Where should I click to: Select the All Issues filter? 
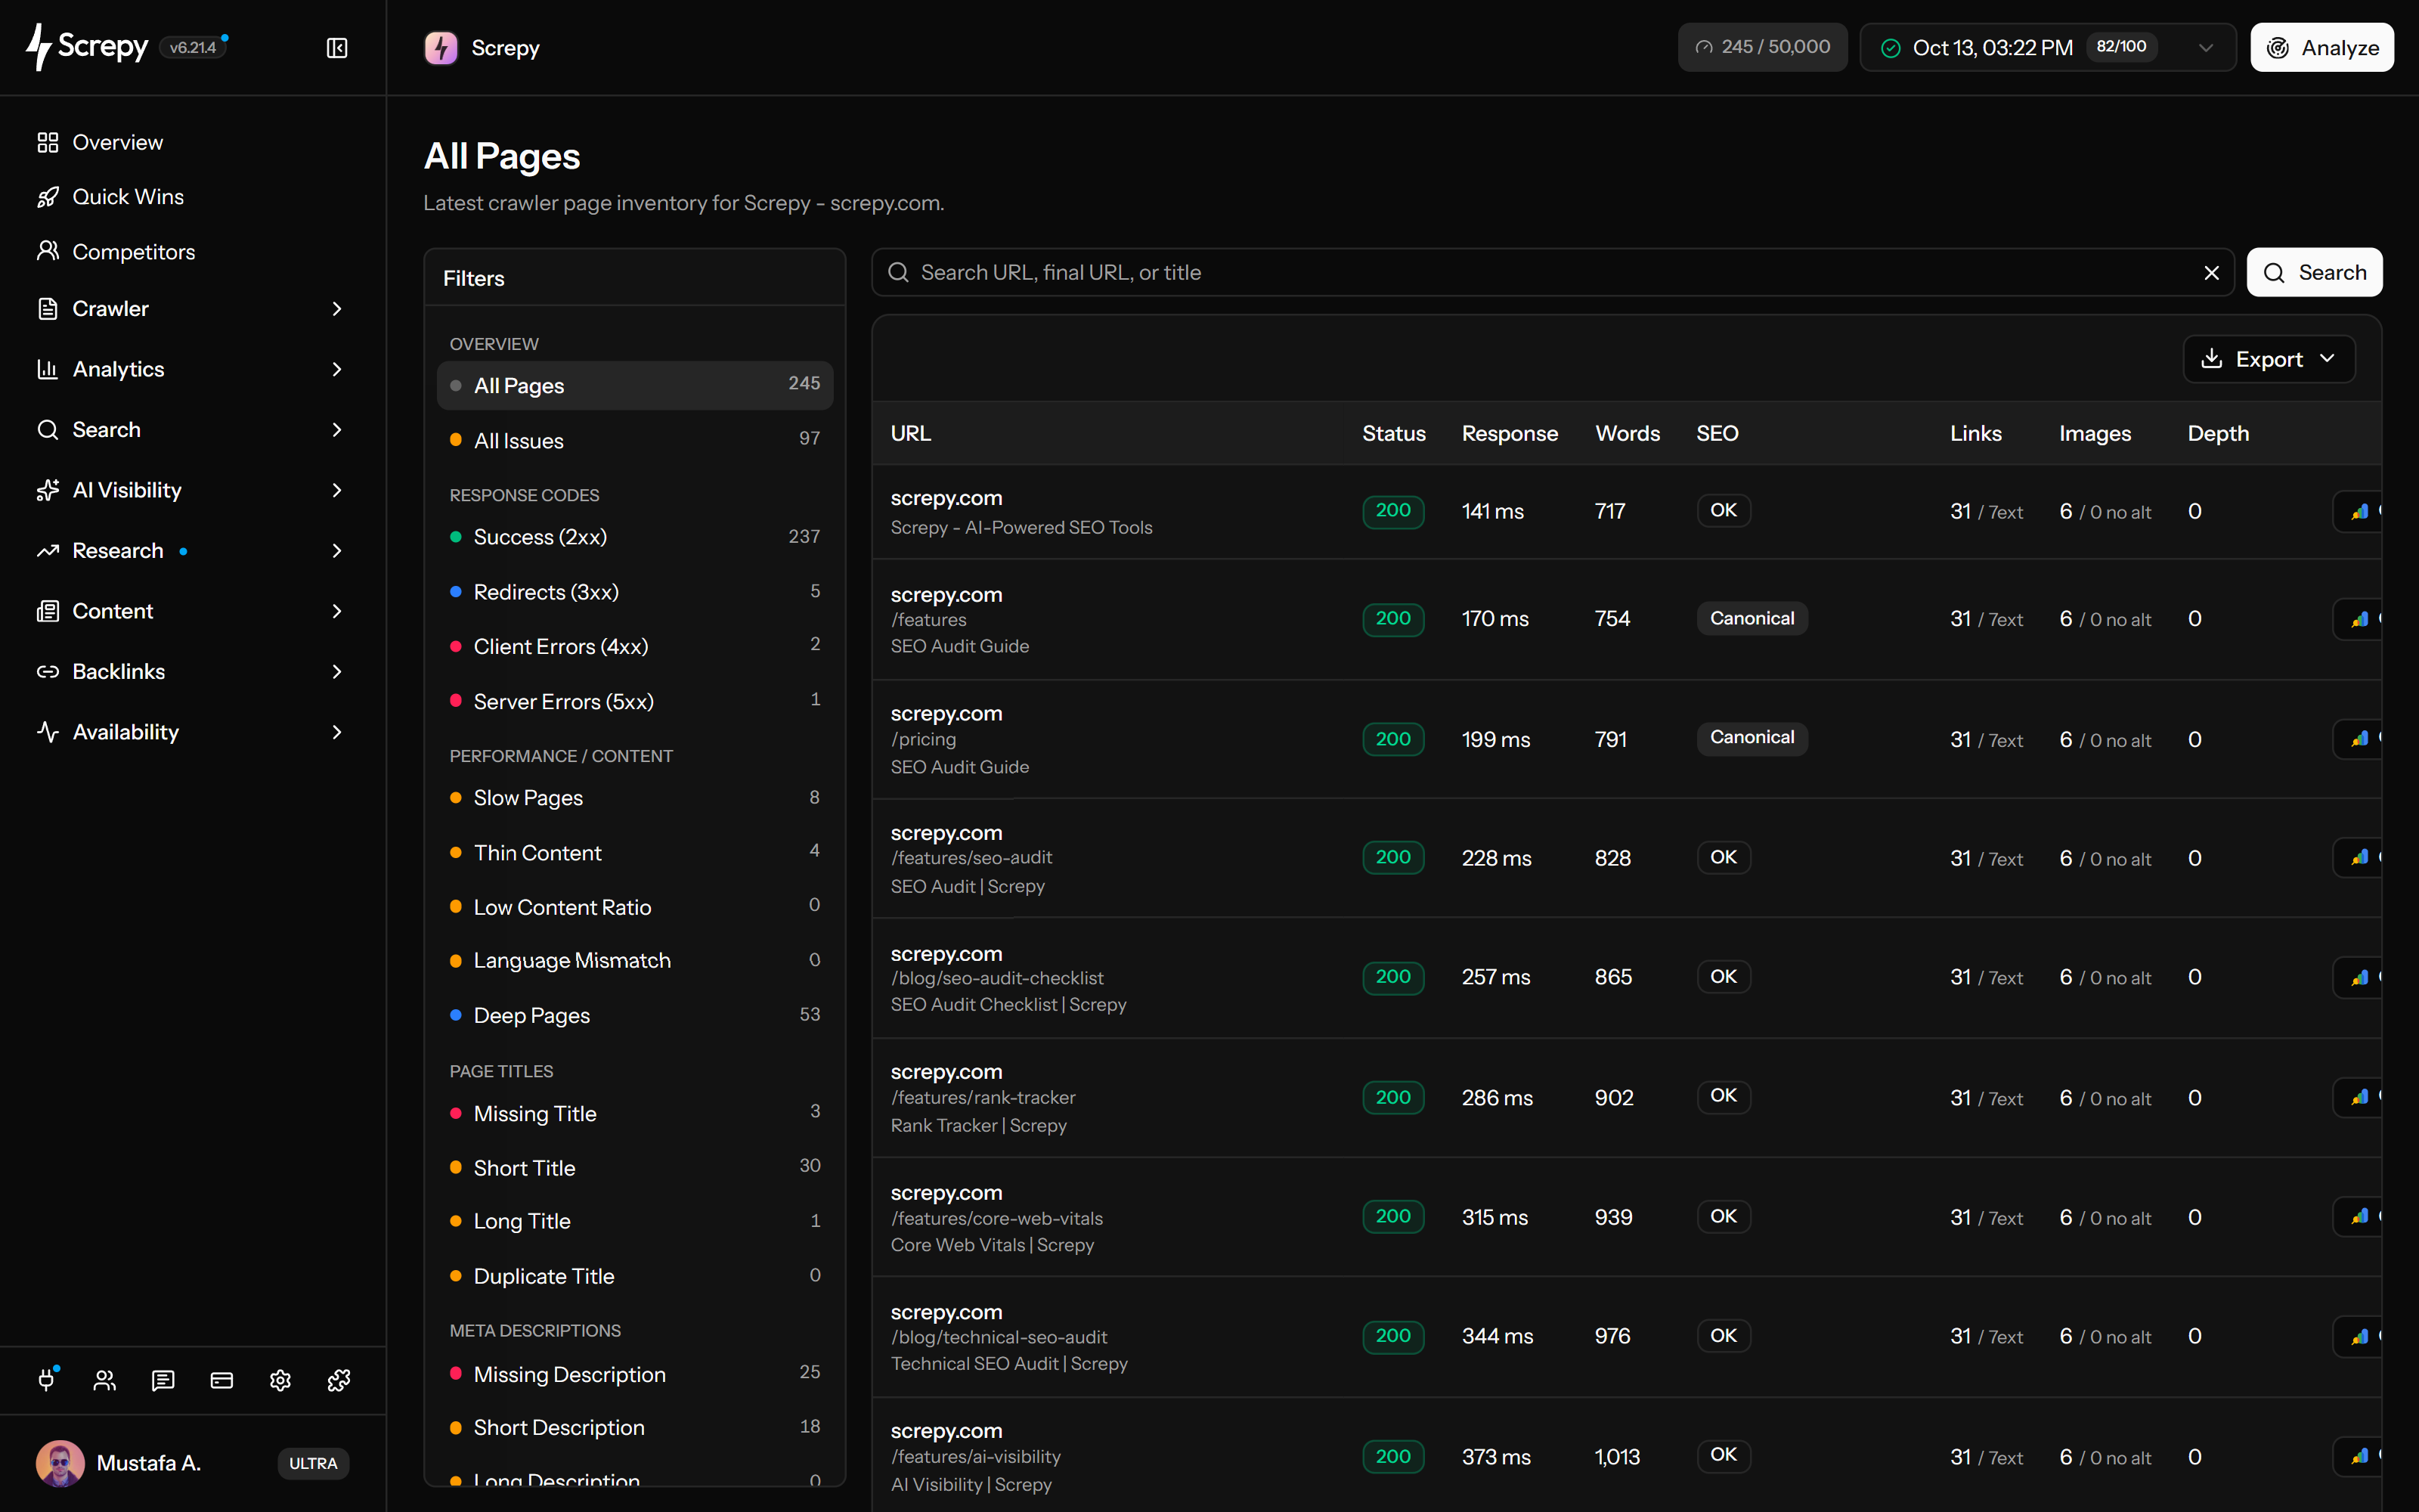click(x=635, y=440)
